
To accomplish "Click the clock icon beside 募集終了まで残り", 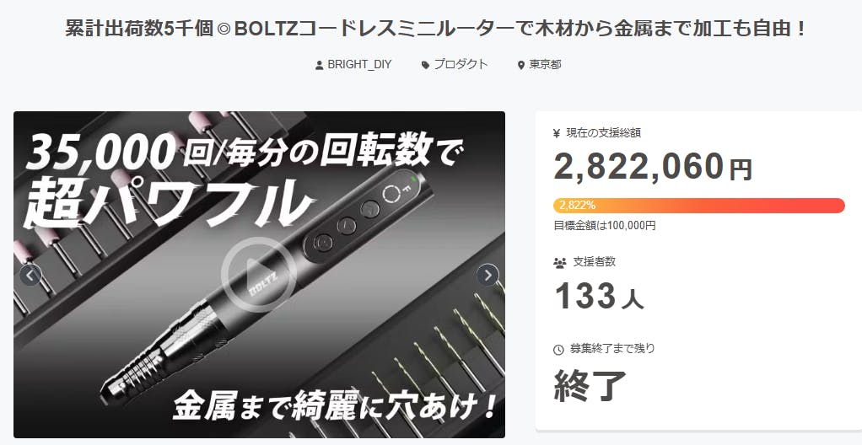I will [x=558, y=350].
